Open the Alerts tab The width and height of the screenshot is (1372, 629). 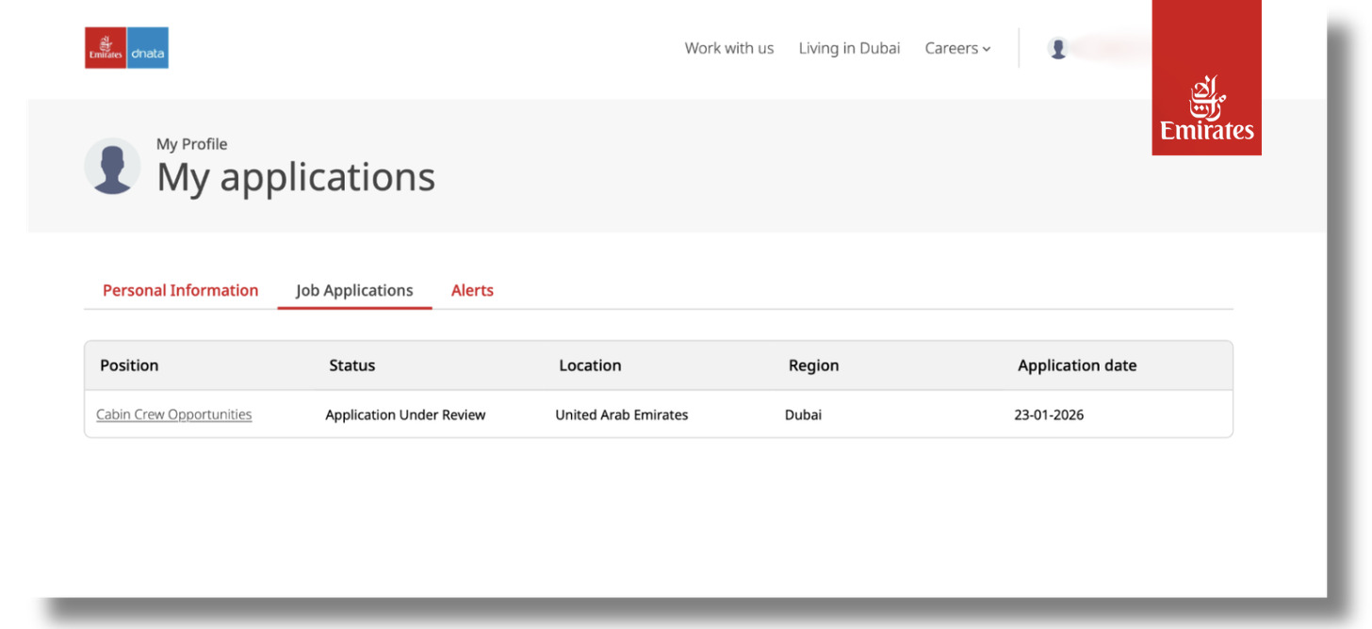point(472,290)
